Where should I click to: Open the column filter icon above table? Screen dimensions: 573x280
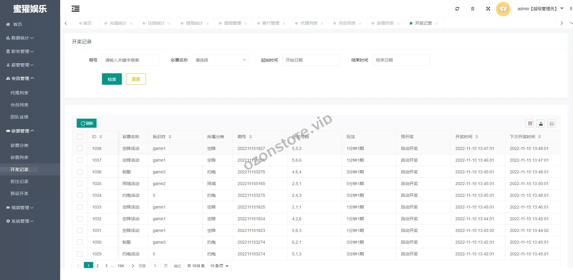tap(530, 123)
